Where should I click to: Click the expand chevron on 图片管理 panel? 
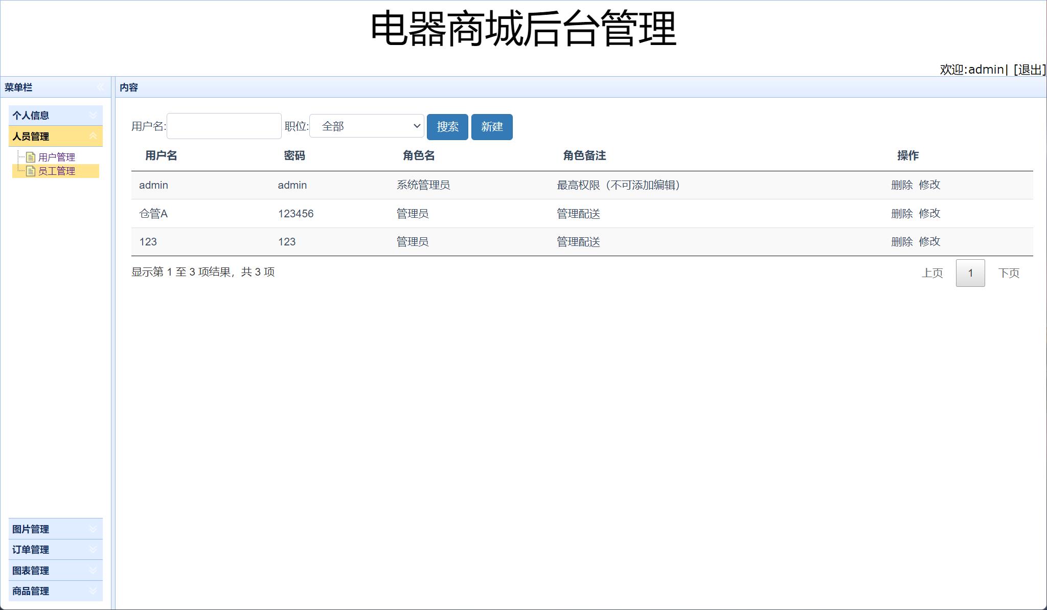(93, 529)
